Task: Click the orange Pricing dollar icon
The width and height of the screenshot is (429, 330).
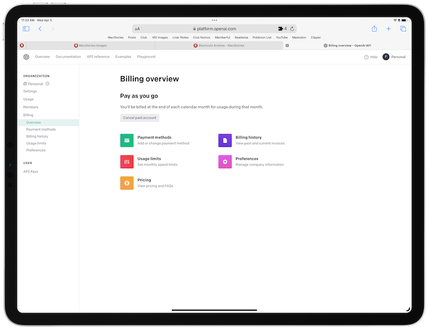Action: pyautogui.click(x=126, y=183)
